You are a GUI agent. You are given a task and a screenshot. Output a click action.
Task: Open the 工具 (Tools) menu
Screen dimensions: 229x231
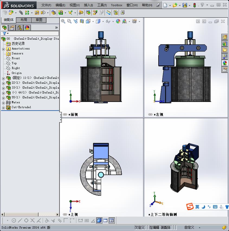pyautogui.click(x=102, y=5)
